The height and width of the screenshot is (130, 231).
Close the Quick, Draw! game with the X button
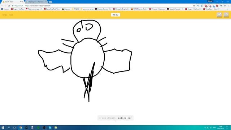(x=226, y=15)
